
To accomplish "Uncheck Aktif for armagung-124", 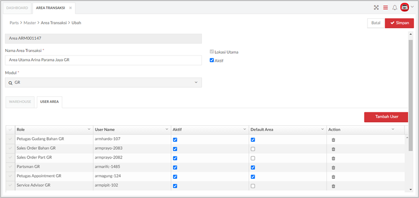I will pyautogui.click(x=175, y=177).
